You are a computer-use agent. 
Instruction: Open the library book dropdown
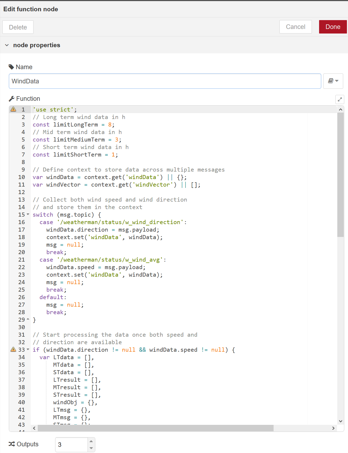tap(333, 81)
